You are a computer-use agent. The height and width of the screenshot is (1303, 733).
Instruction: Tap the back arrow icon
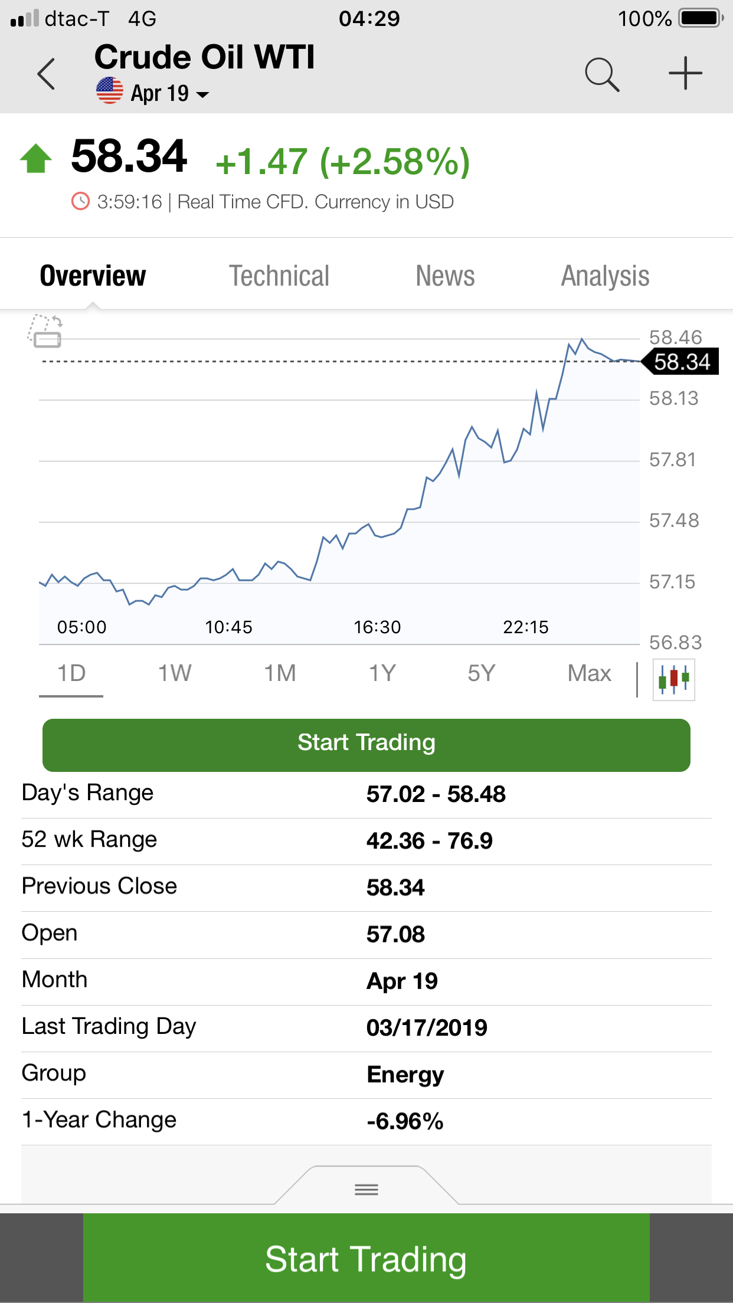46,74
